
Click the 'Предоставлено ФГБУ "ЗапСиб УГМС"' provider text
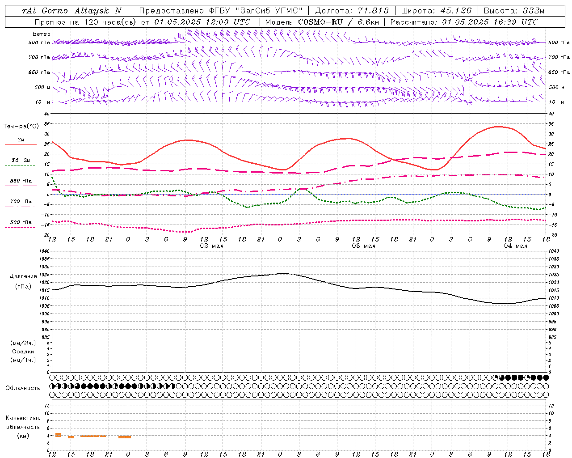click(220, 11)
